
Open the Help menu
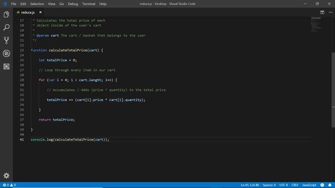(x=103, y=4)
